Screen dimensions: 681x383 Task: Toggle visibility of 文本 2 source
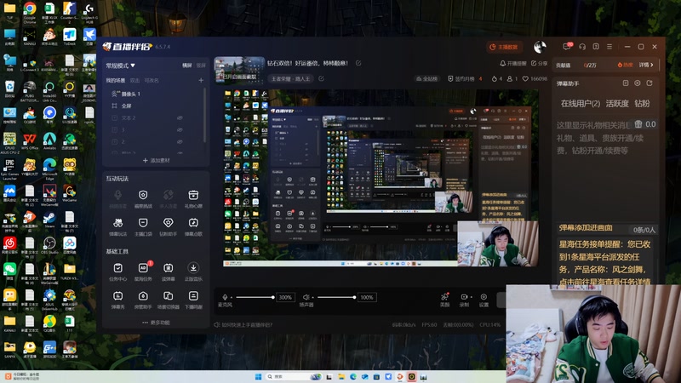tap(180, 117)
